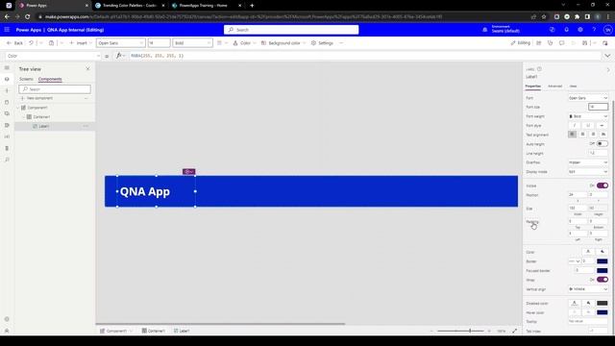Image resolution: width=615 pixels, height=346 pixels.
Task: Click New component in Tree view
Action: [37, 98]
